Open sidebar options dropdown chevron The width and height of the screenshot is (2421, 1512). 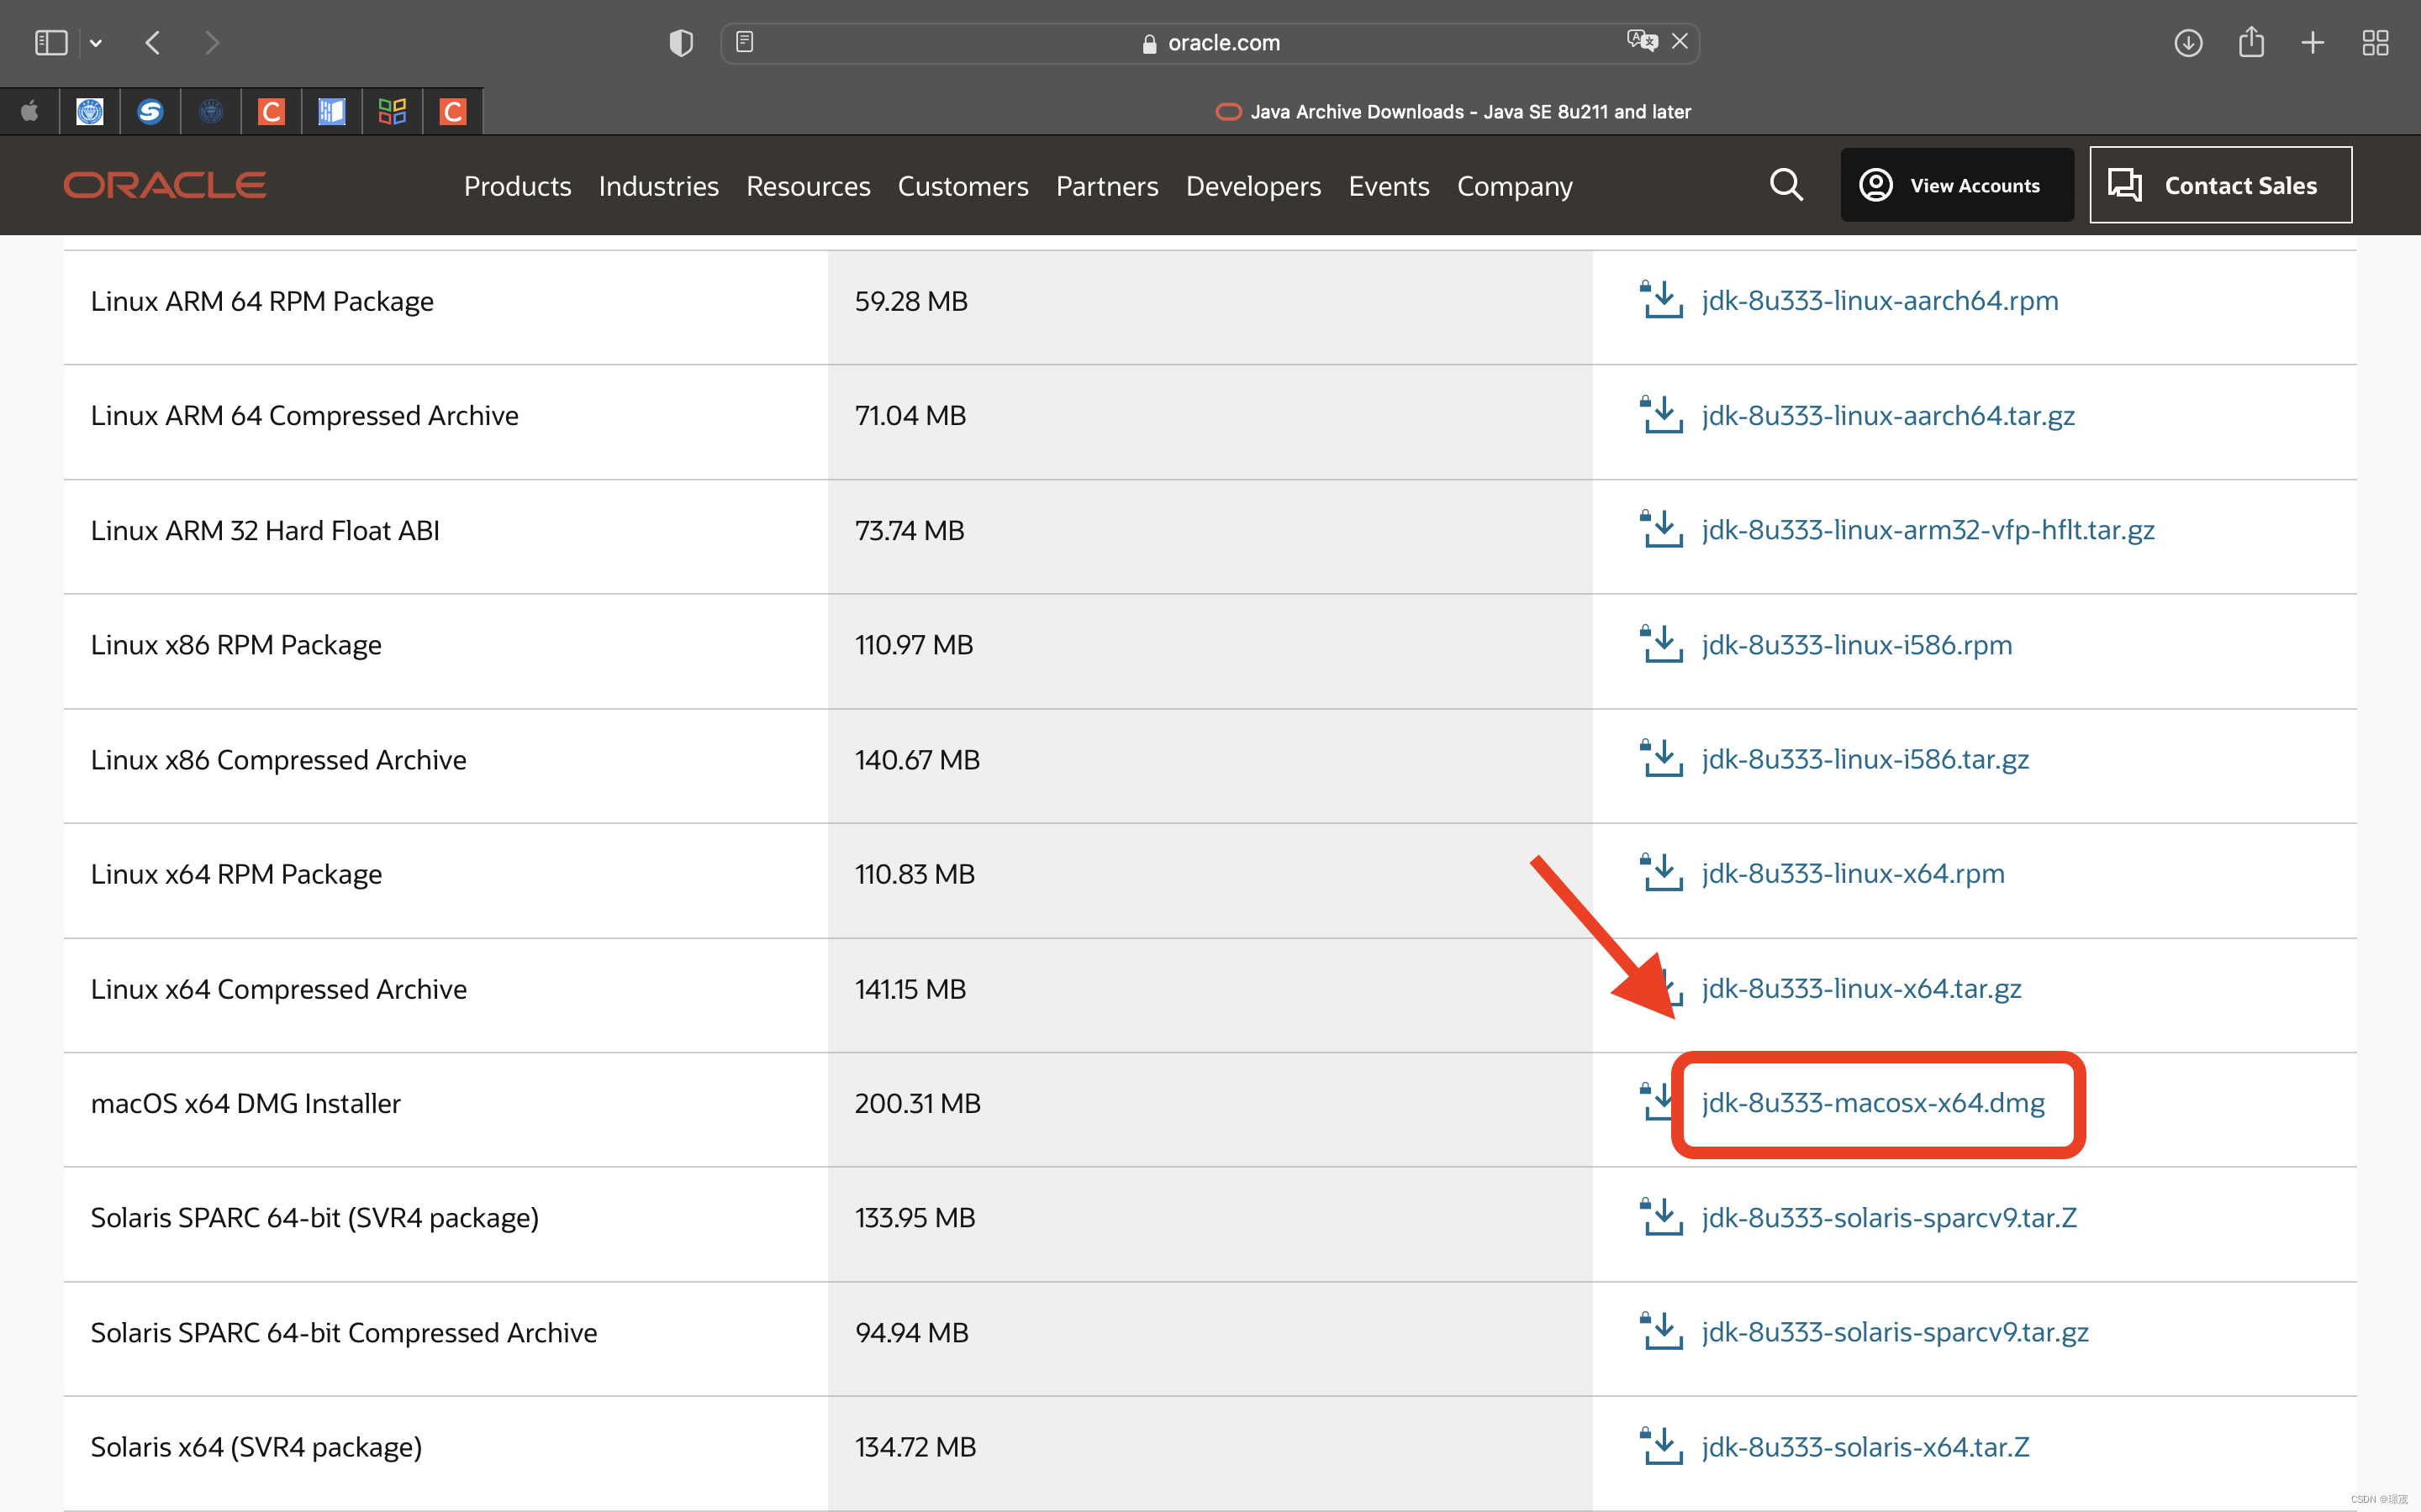coord(96,43)
